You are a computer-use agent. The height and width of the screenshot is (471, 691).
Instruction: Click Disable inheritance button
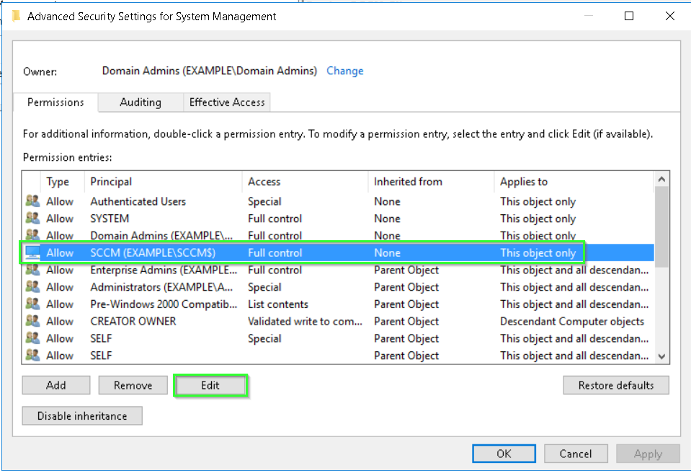pos(82,416)
